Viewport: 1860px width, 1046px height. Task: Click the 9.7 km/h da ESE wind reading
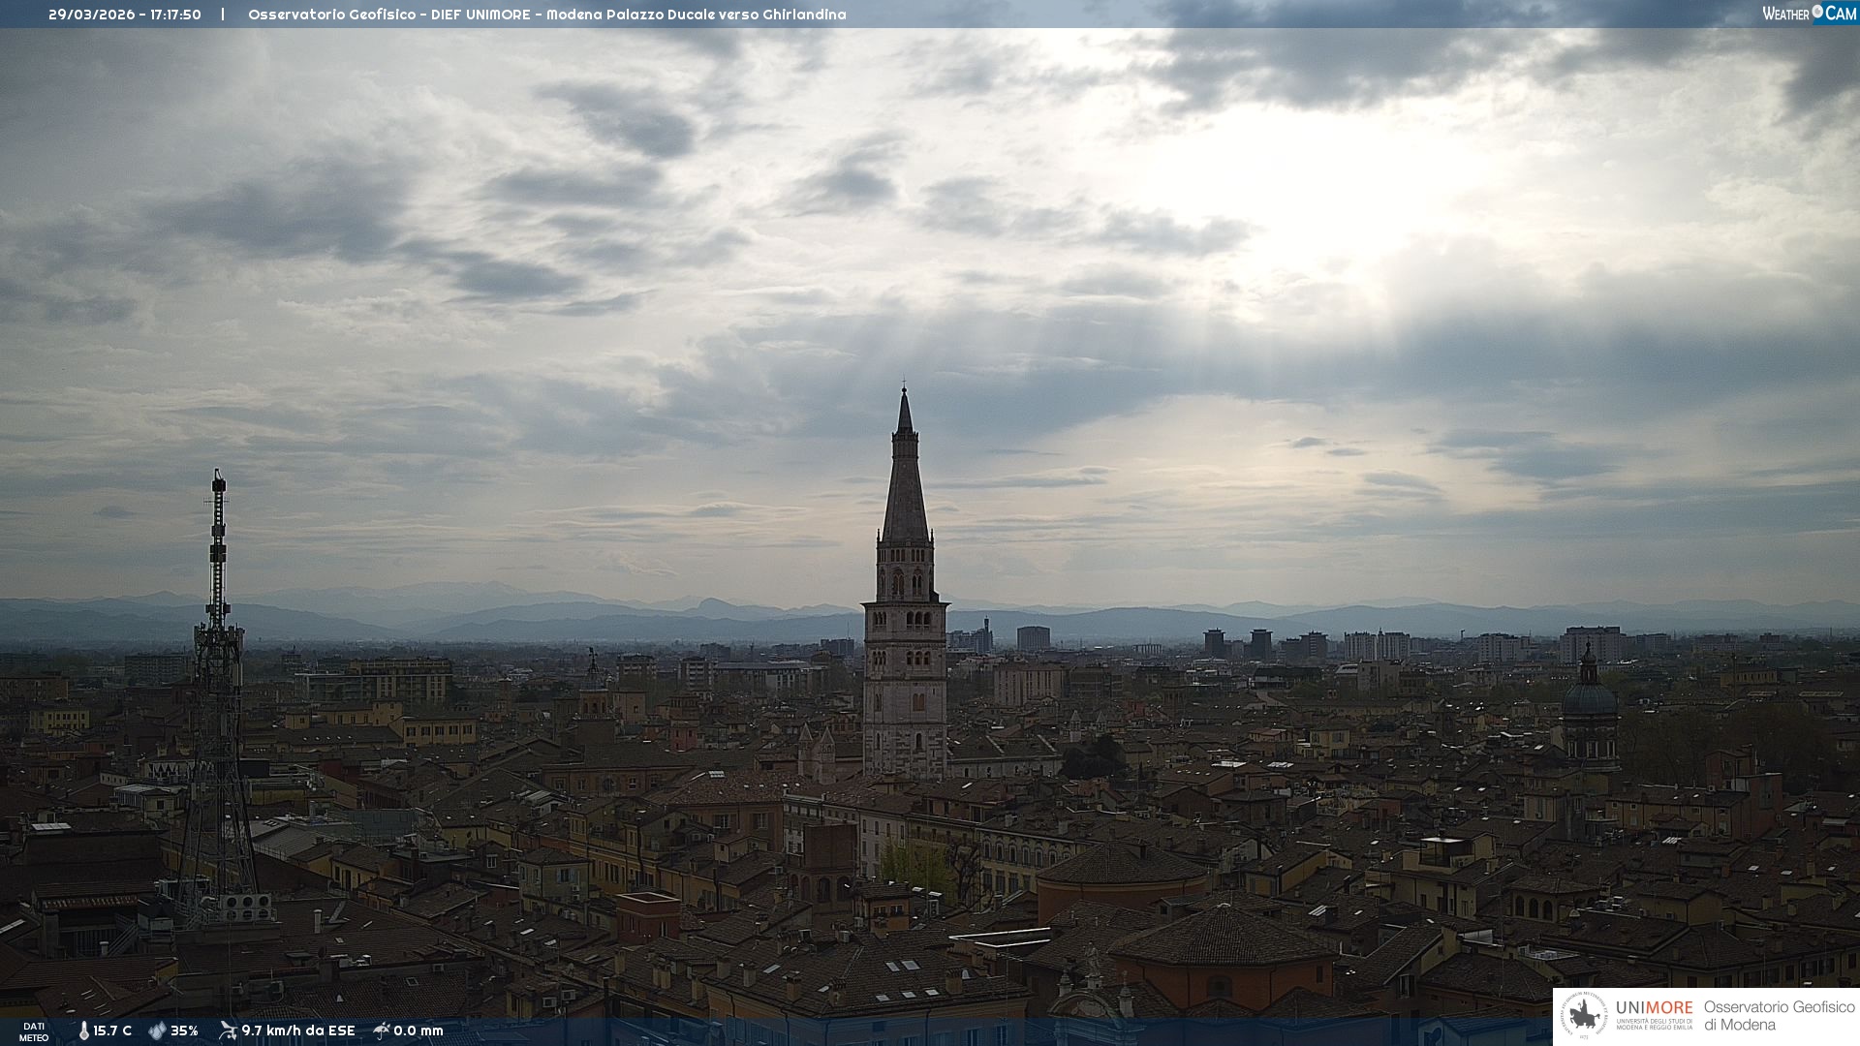[x=298, y=1031]
